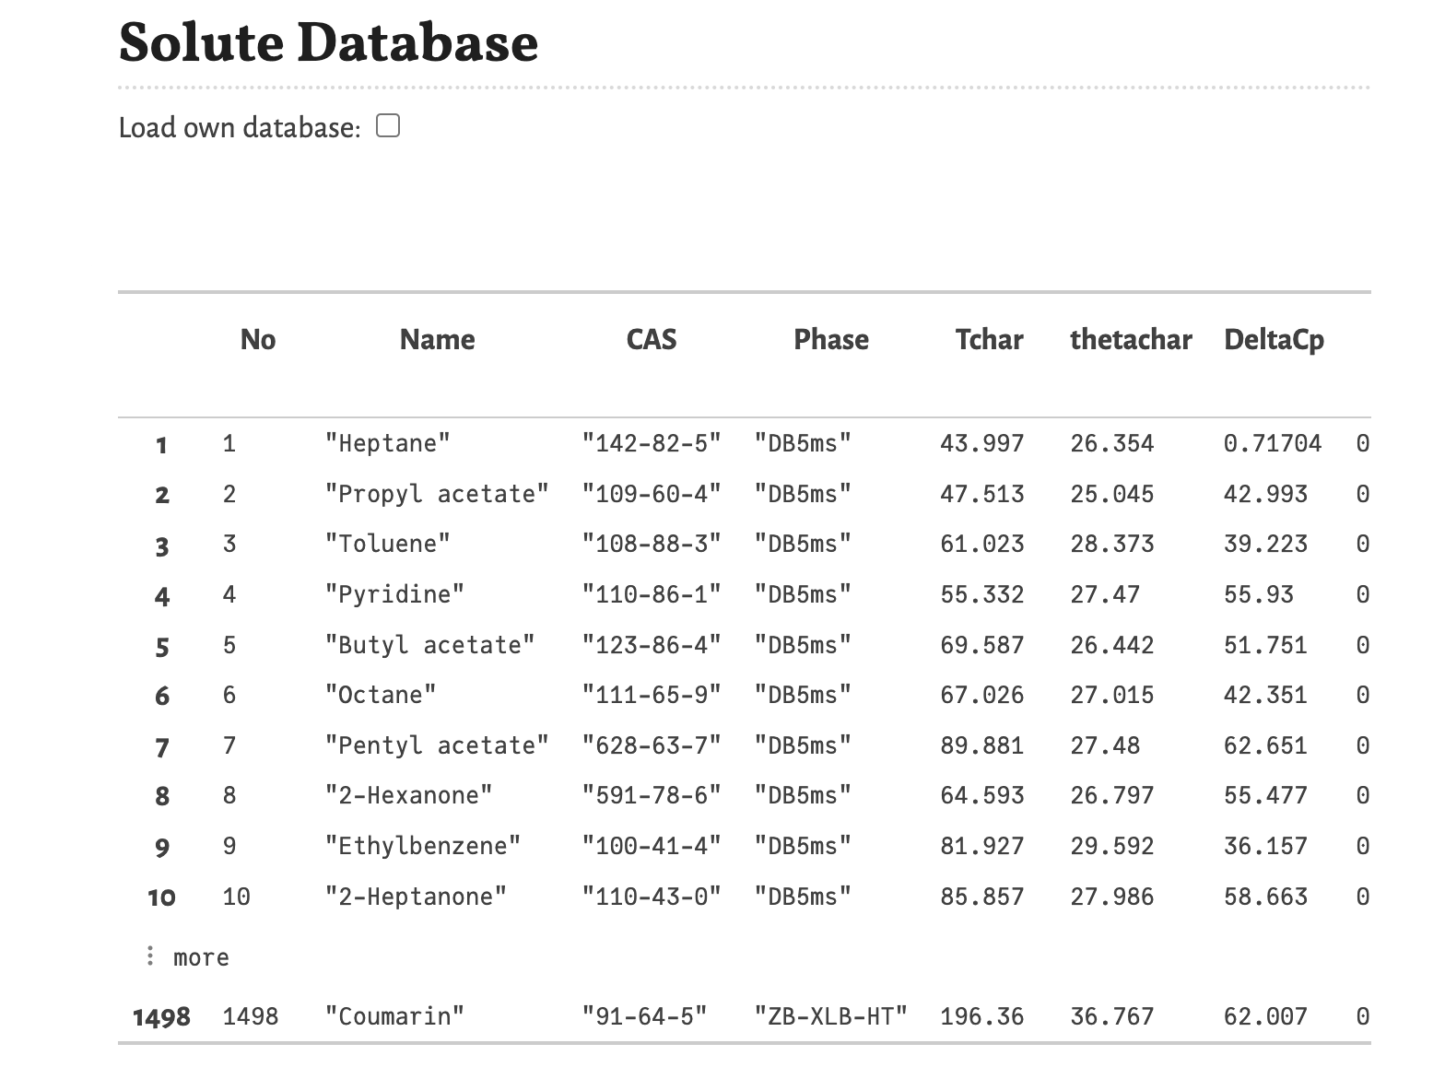
Task: Click the No column header
Action: coord(257,340)
